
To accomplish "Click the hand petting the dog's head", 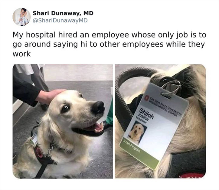I will pyautogui.click(x=50, y=96).
